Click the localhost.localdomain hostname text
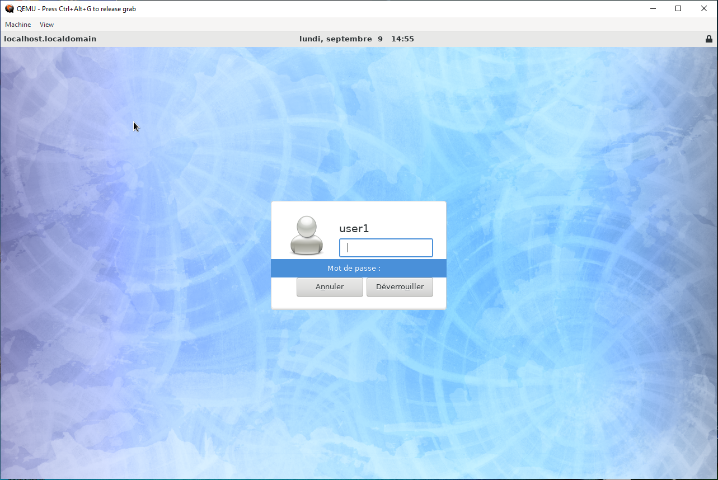This screenshot has height=480, width=718. (x=50, y=39)
